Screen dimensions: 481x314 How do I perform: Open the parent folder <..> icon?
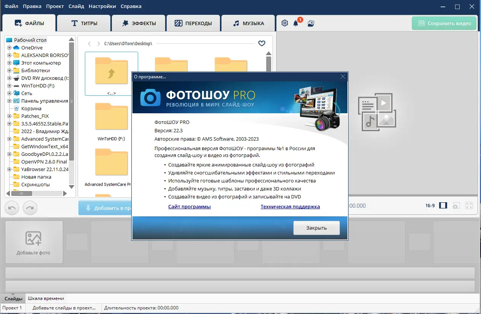(x=111, y=74)
